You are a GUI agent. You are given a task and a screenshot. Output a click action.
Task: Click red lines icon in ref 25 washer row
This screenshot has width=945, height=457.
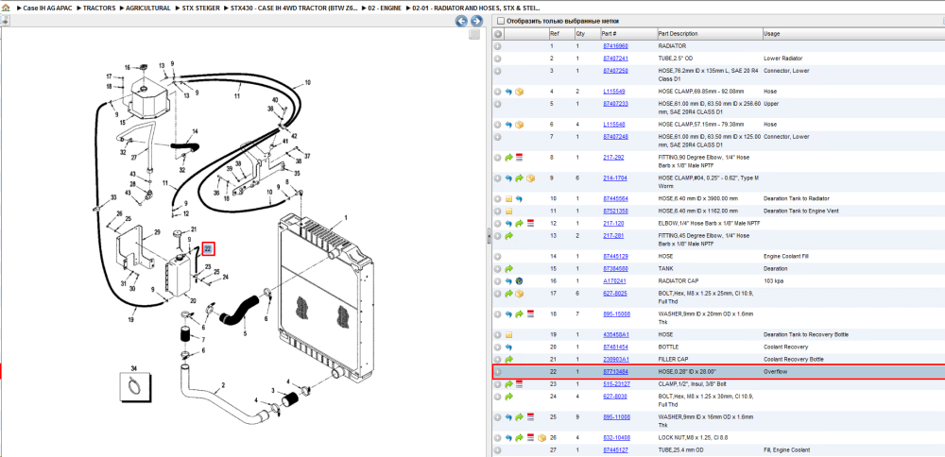(x=530, y=416)
